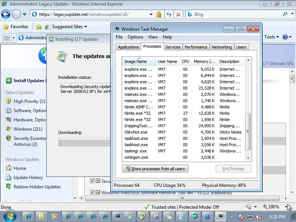
Task: Click the IE Help question mark icon
Action: pyautogui.click(x=285, y=37)
